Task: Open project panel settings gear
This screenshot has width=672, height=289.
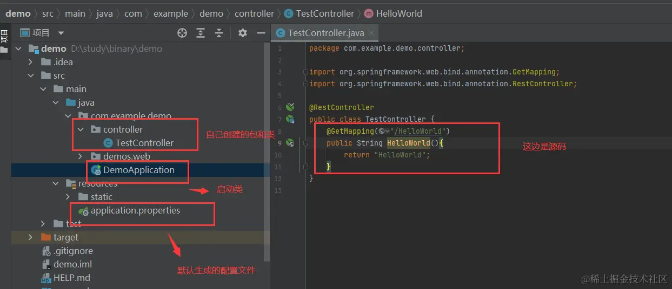Action: [243, 33]
